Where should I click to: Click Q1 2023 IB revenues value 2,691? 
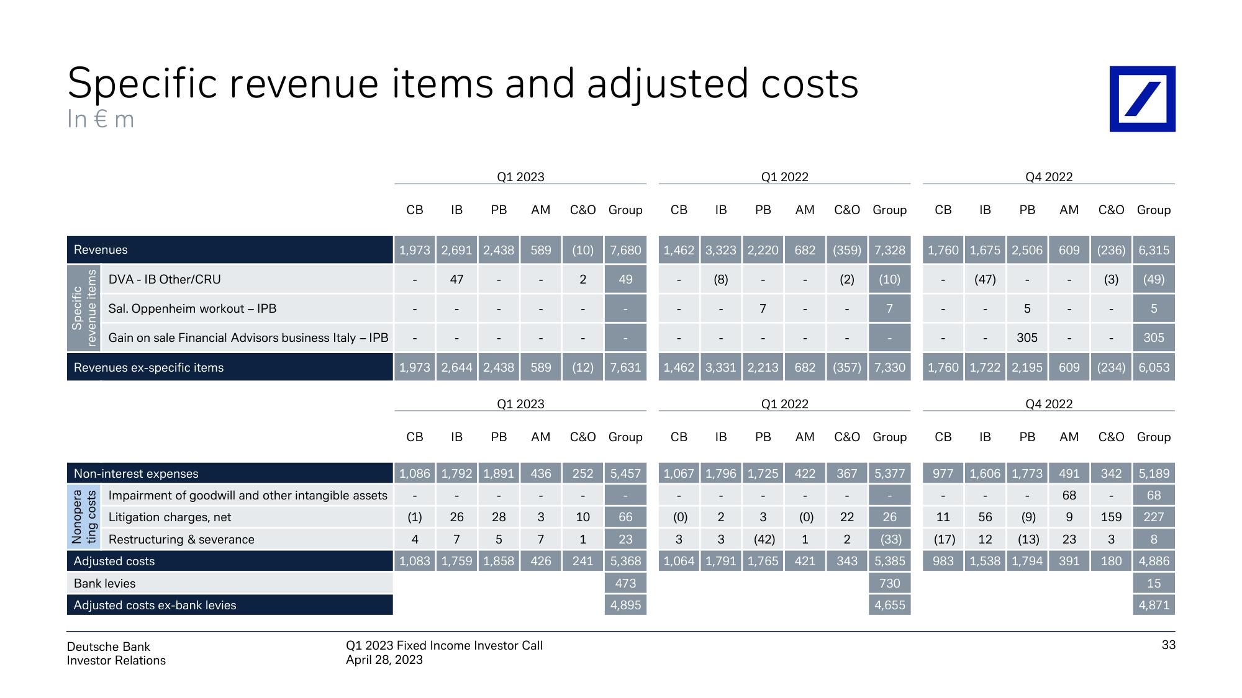click(x=456, y=250)
